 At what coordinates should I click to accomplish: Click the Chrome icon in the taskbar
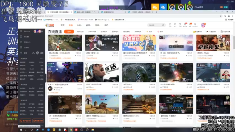[70, 130]
